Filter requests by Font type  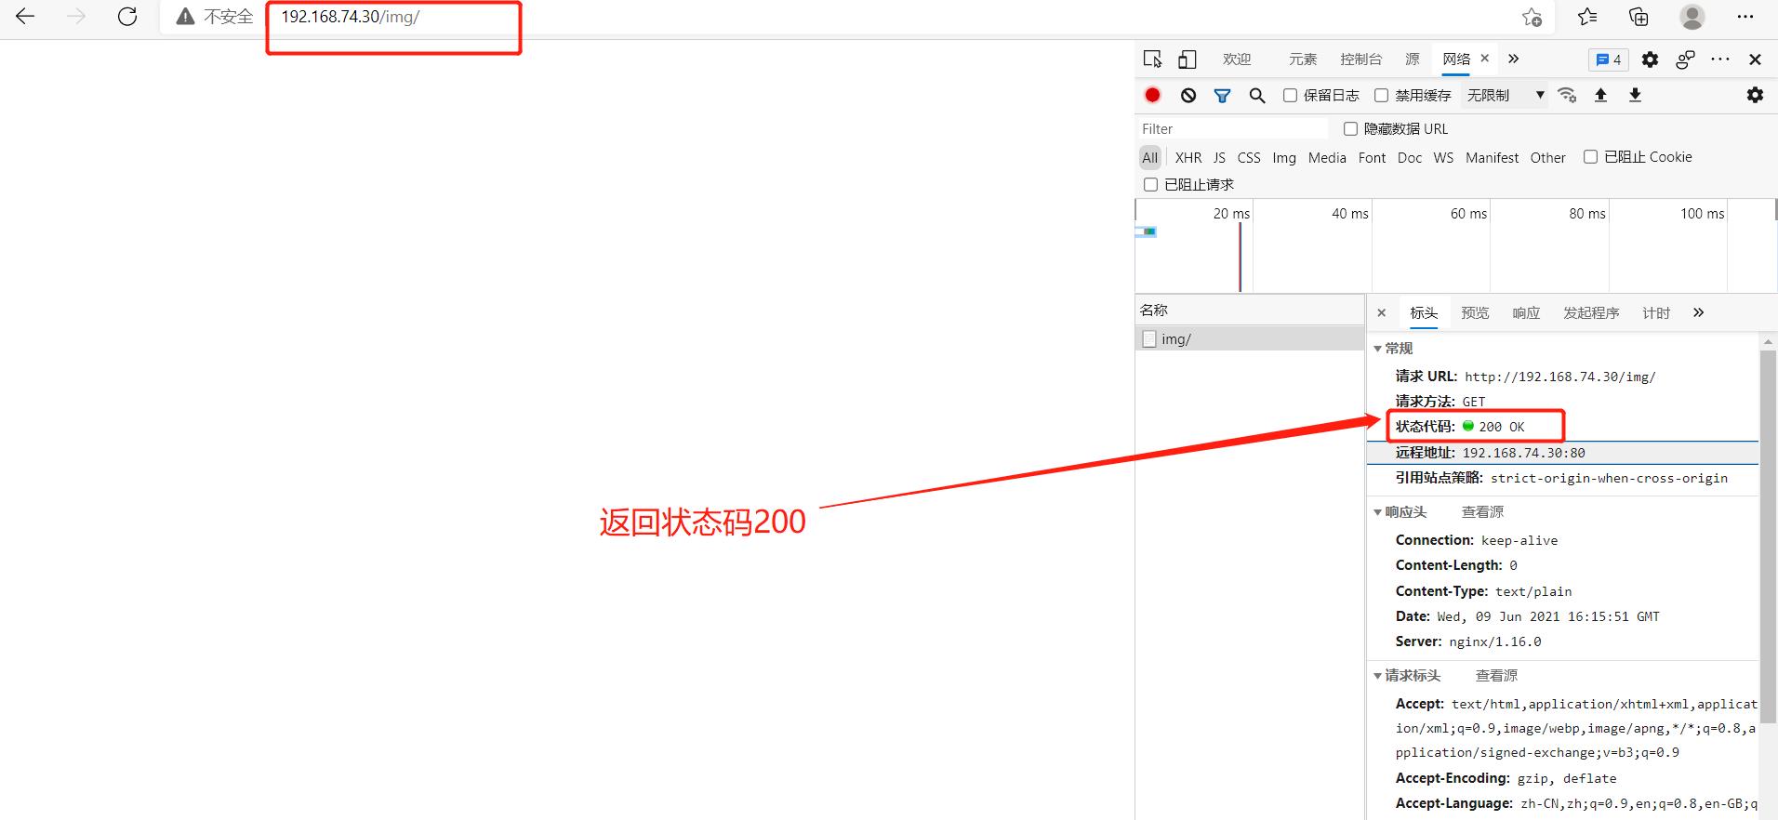click(1372, 157)
